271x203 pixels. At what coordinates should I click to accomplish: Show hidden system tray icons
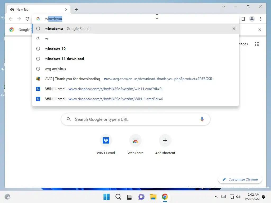point(216,197)
